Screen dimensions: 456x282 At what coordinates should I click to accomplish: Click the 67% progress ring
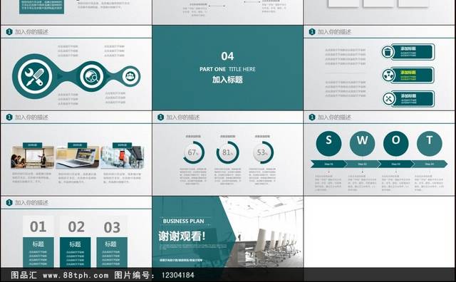[193, 152]
